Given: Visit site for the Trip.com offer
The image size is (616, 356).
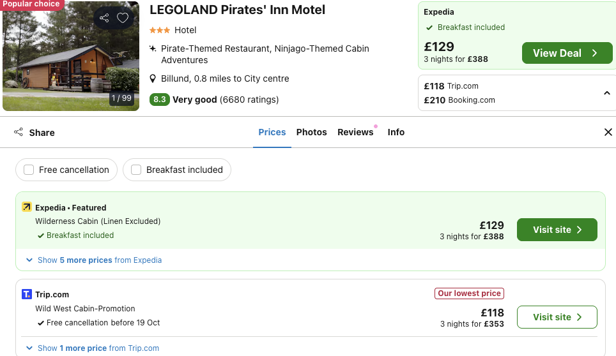Looking at the screenshot, I should 557,317.
